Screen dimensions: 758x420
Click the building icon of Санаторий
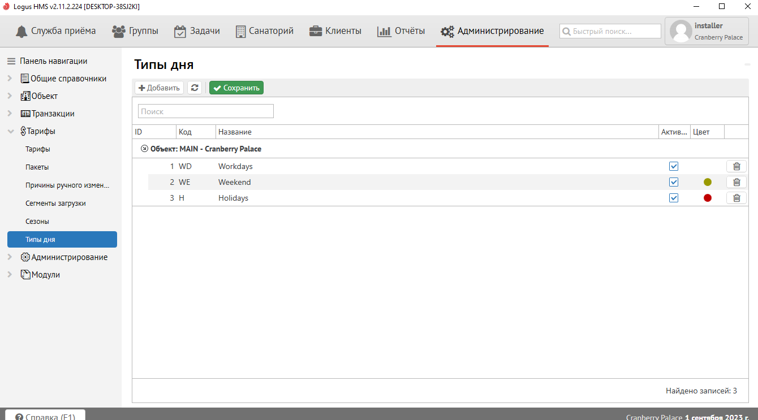[x=240, y=31]
